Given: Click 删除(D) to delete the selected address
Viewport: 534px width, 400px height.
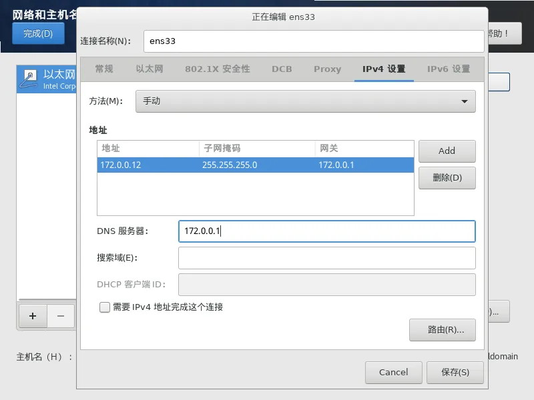Looking at the screenshot, I should point(447,178).
